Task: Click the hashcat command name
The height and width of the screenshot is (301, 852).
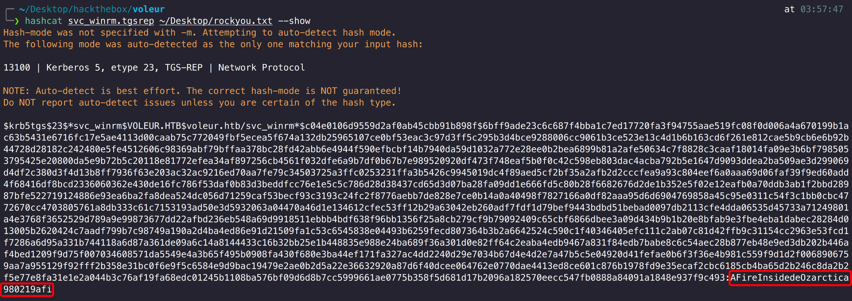Action: click(43, 21)
